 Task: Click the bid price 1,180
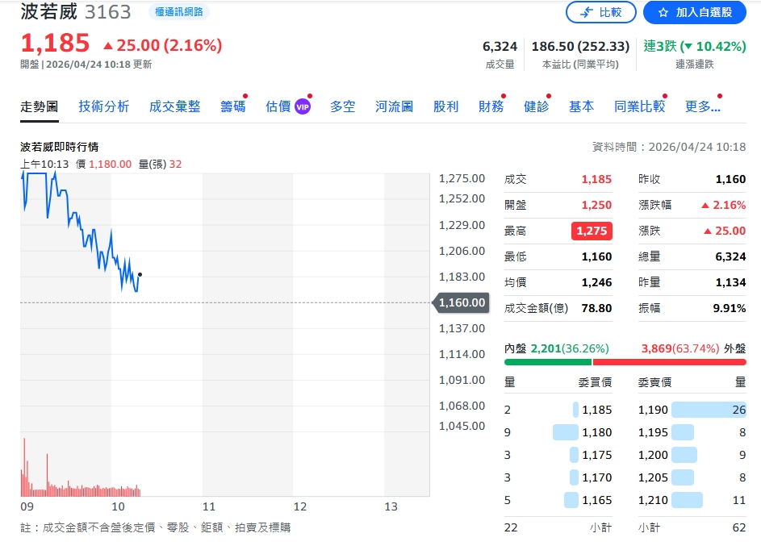click(x=596, y=432)
